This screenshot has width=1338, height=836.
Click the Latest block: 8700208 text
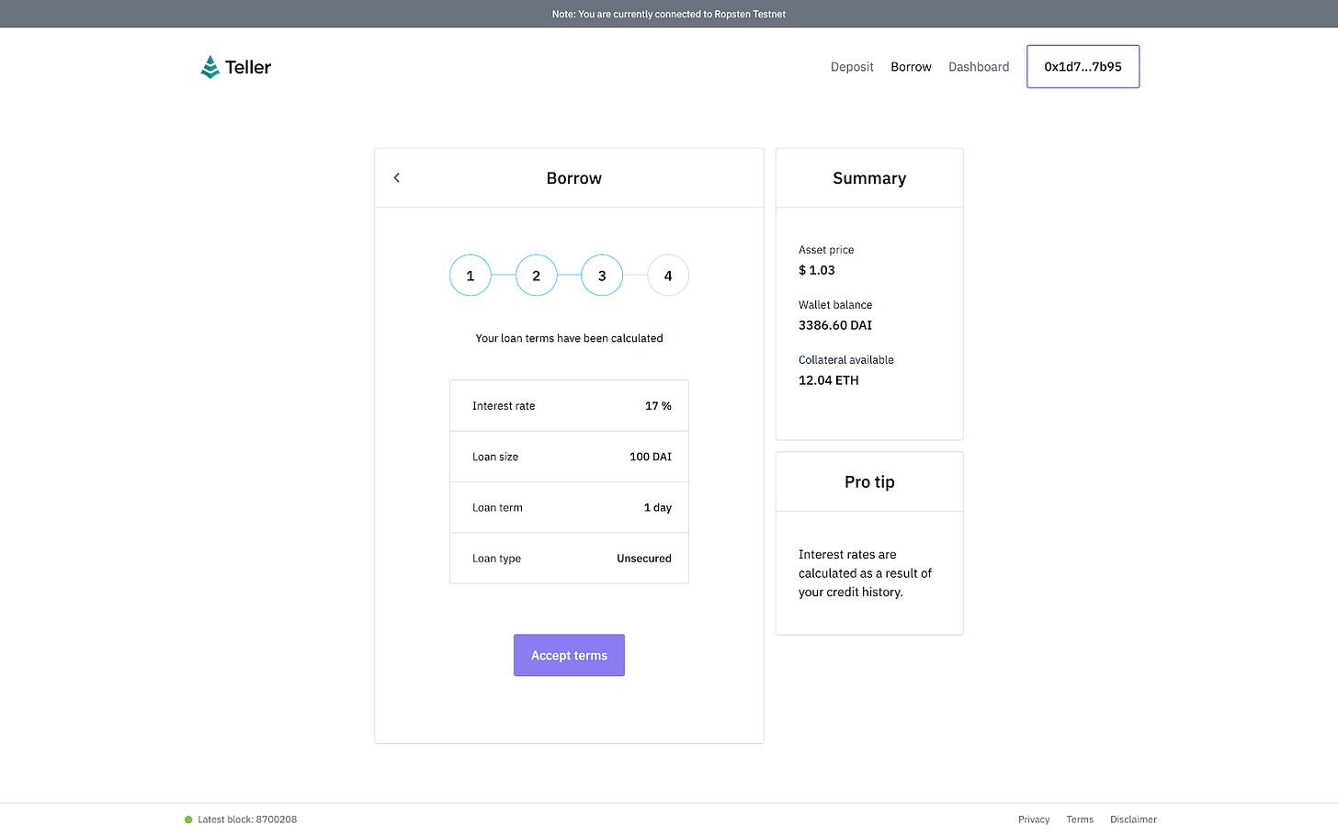pos(247,819)
